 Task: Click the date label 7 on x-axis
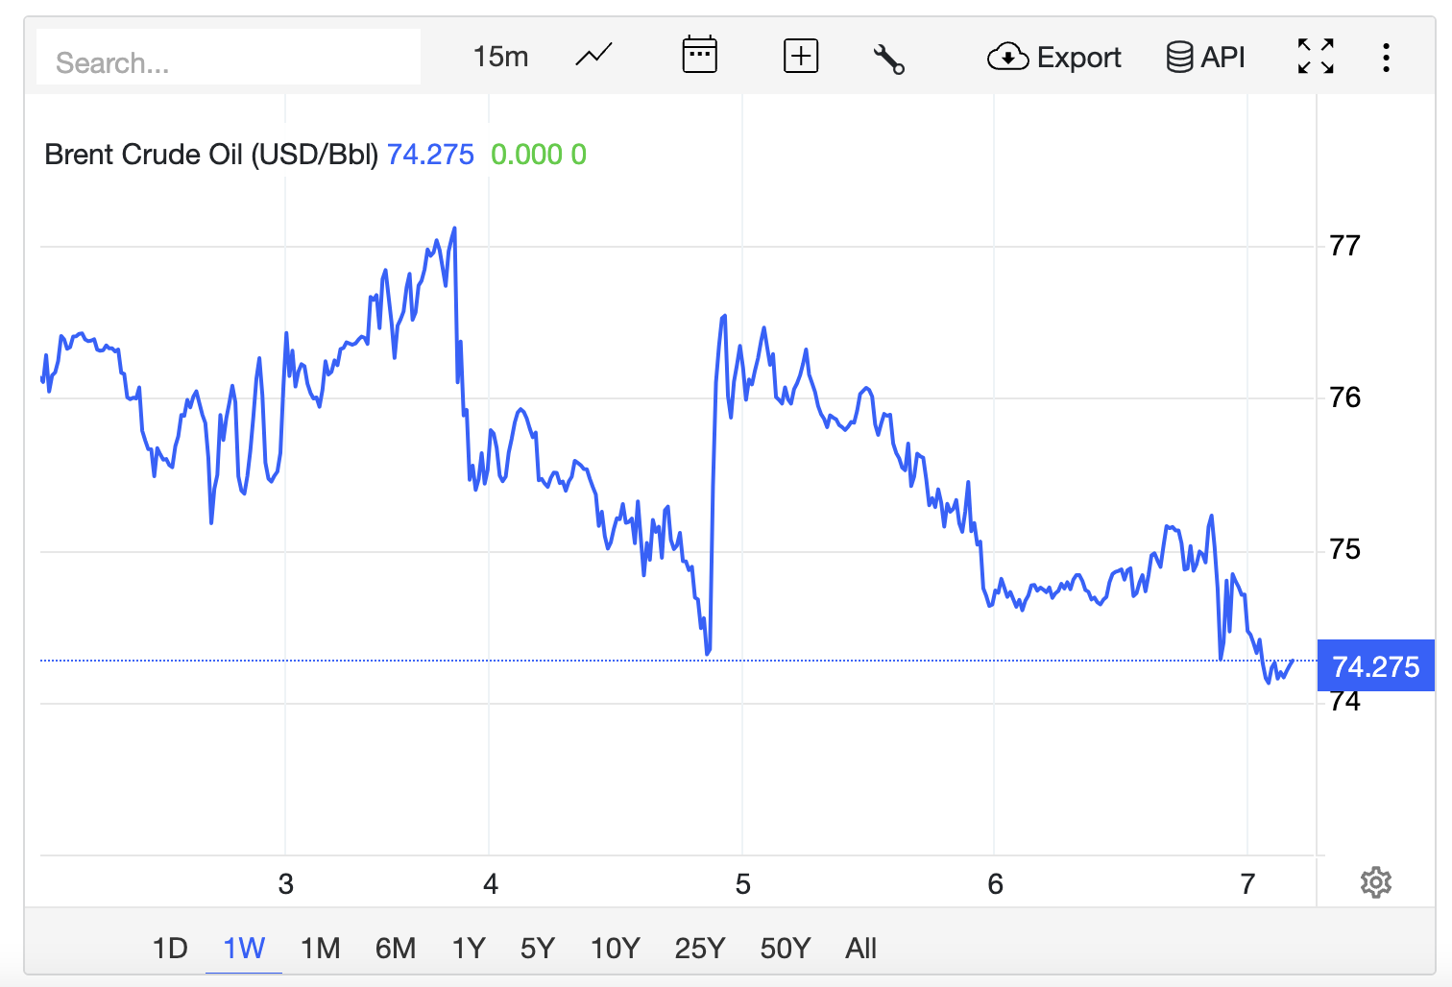tap(1247, 884)
